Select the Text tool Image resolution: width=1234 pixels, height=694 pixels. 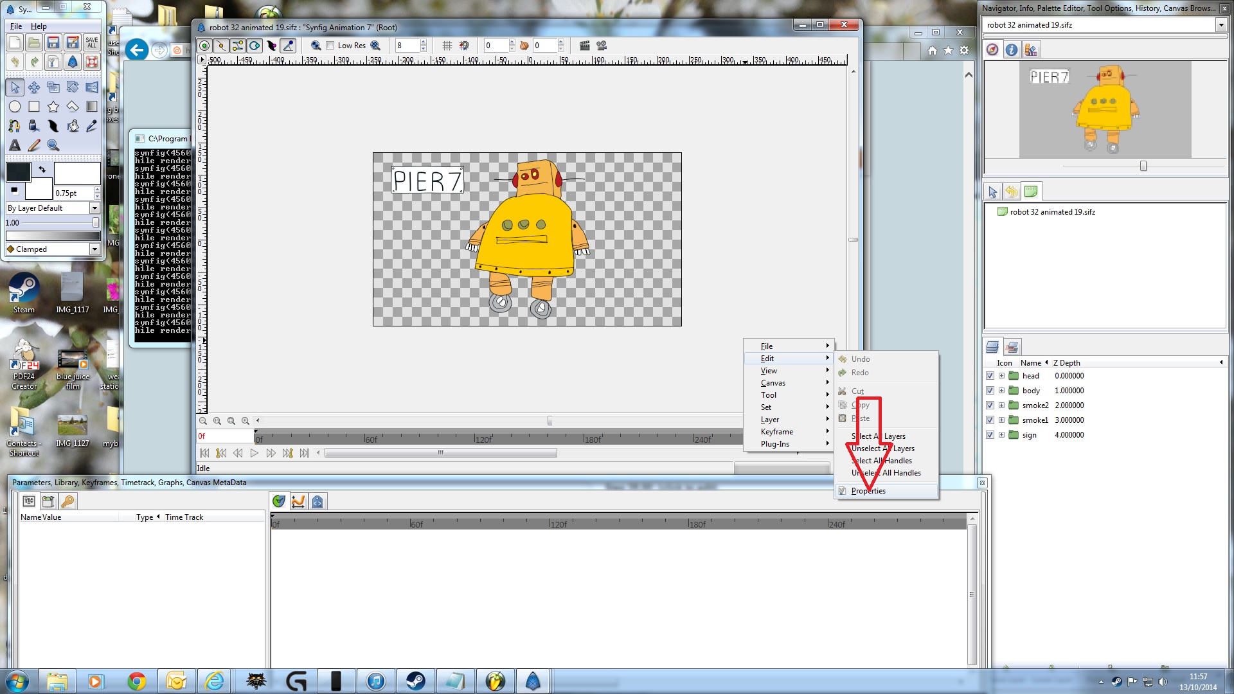tap(15, 145)
